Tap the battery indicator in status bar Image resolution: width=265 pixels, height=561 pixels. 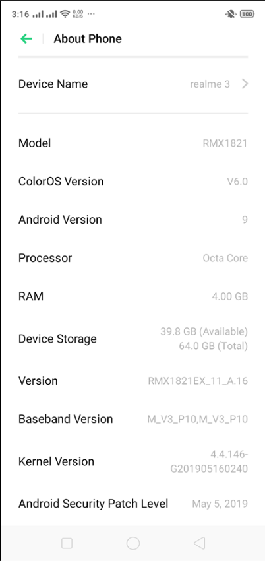[247, 14]
